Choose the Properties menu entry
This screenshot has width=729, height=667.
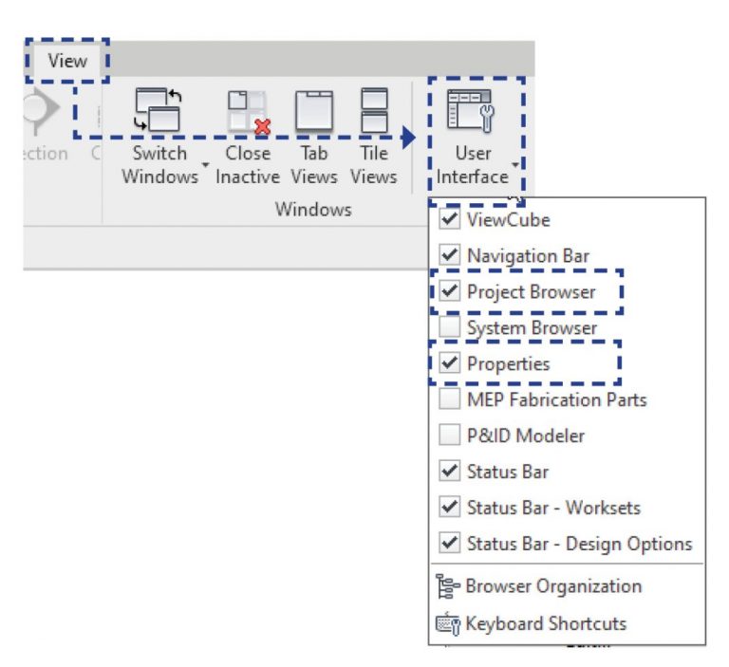[x=508, y=364]
